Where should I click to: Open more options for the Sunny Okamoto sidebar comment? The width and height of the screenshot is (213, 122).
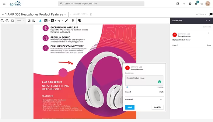pos(208,33)
